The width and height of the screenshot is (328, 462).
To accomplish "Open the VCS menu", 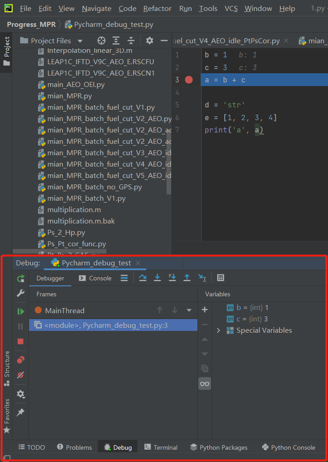I will (x=231, y=9).
